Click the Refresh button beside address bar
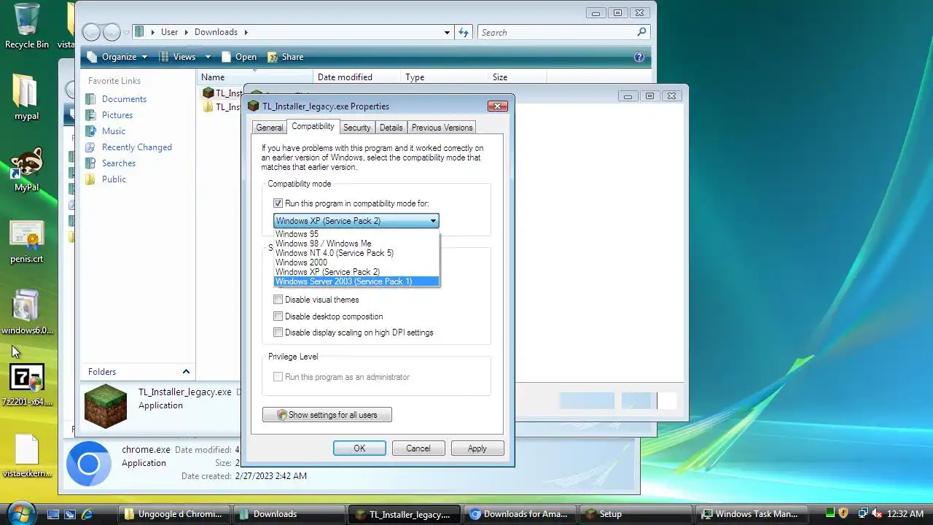The image size is (933, 525). (464, 32)
